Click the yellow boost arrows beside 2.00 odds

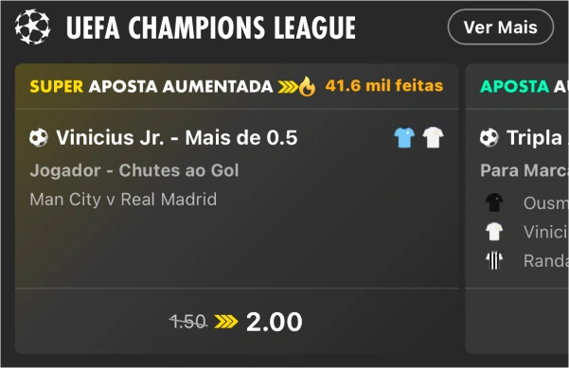click(x=226, y=322)
